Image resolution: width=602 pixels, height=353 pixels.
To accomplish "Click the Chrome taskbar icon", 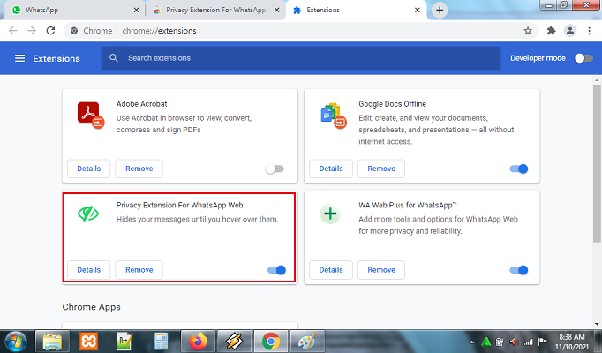I will 271,342.
